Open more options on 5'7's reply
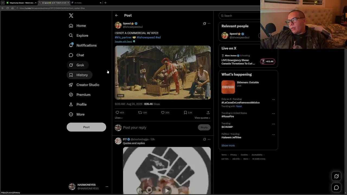The width and height of the screenshot is (347, 195). tap(209, 139)
